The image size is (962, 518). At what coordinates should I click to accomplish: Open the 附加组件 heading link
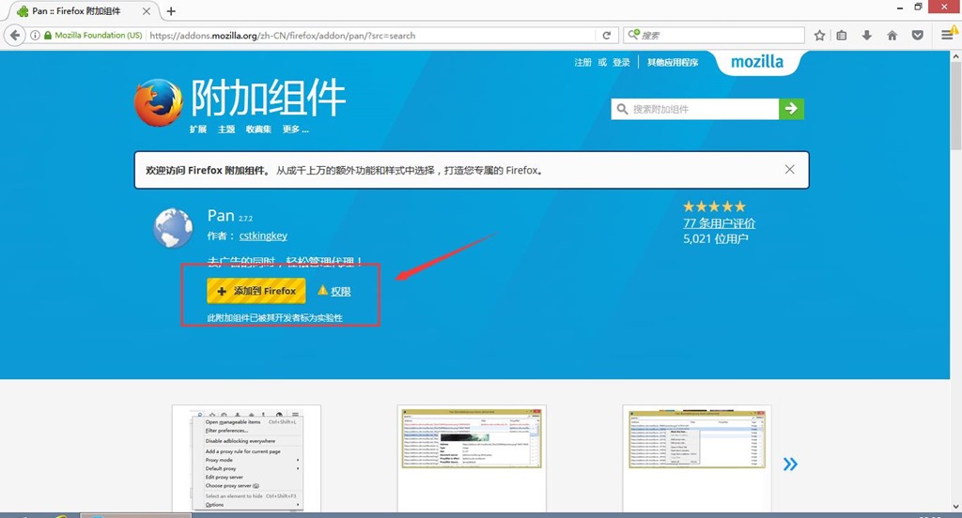268,99
